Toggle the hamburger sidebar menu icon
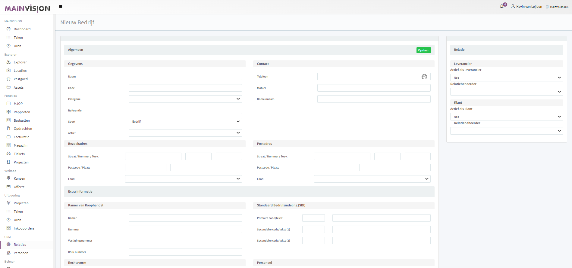The width and height of the screenshot is (572, 268). point(61,7)
